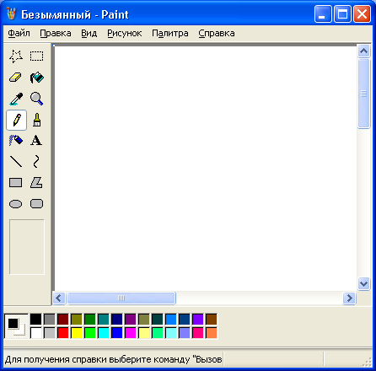Select the Airbrush spray can
Screen dimensions: 376x371
click(16, 140)
